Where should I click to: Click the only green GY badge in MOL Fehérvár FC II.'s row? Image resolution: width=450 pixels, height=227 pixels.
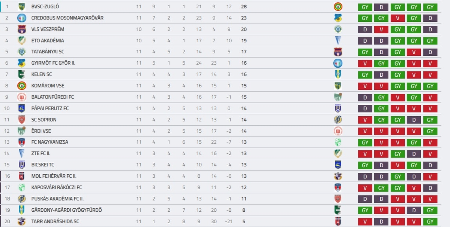point(397,176)
